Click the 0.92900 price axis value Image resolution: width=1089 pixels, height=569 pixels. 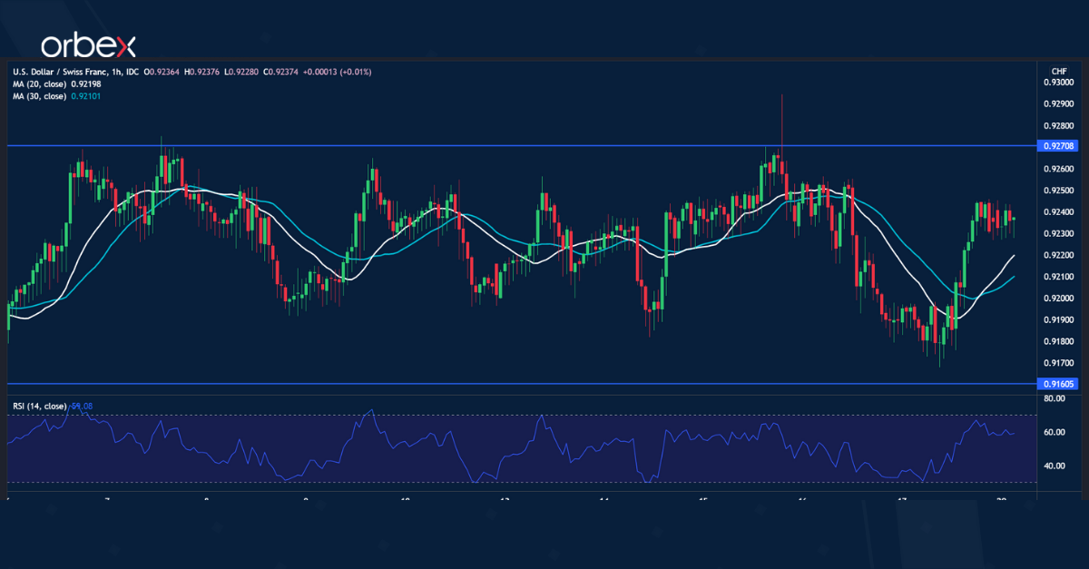(x=1058, y=104)
